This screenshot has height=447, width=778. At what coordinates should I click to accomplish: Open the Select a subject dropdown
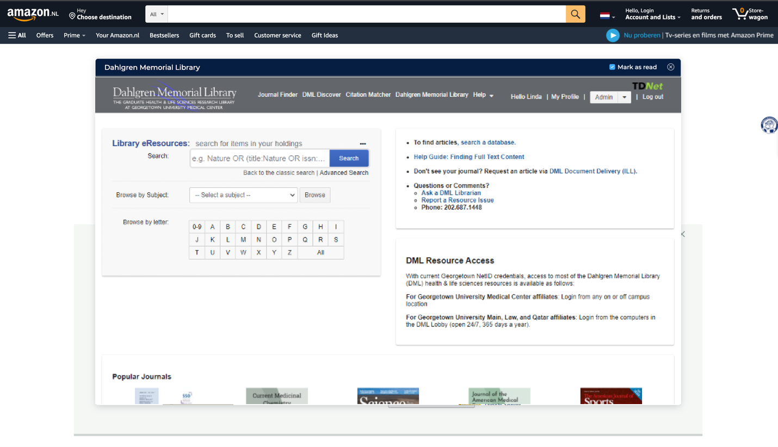coord(243,195)
